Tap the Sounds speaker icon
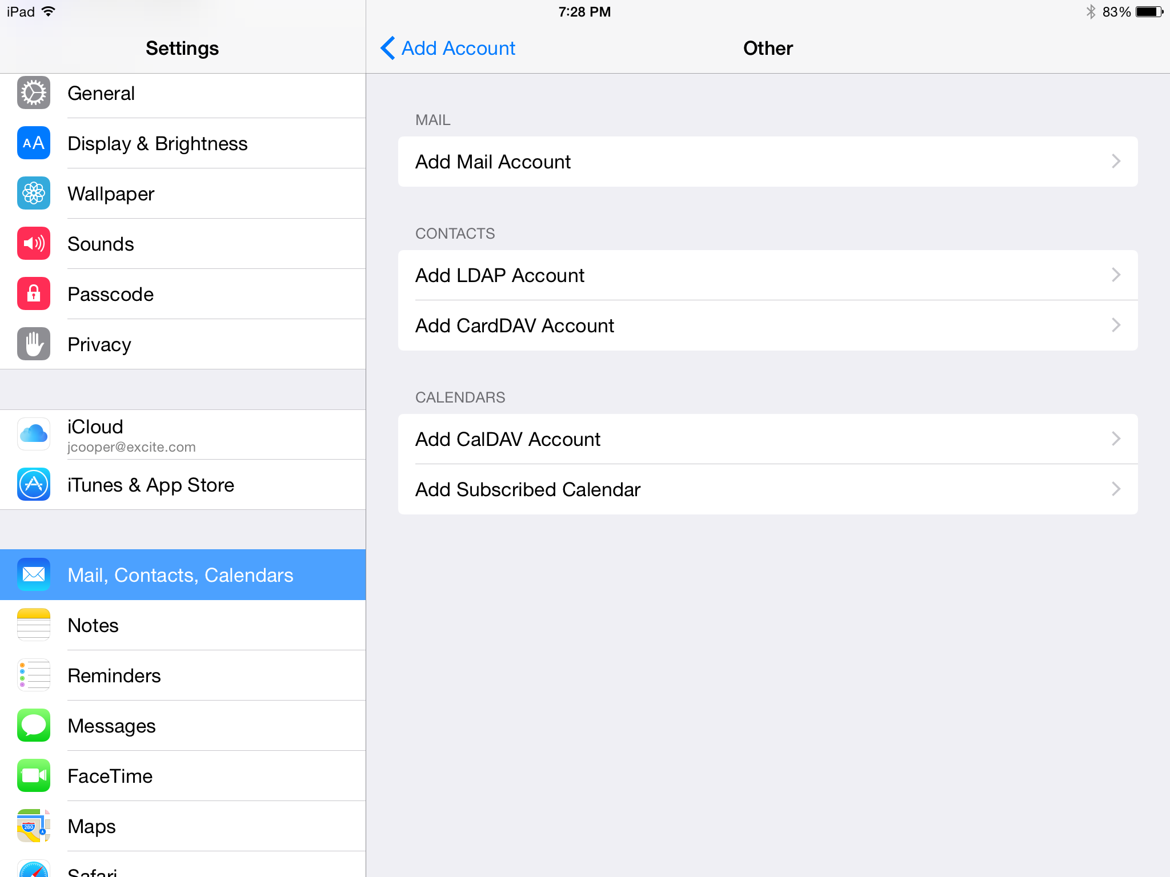1170x877 pixels. 34,244
